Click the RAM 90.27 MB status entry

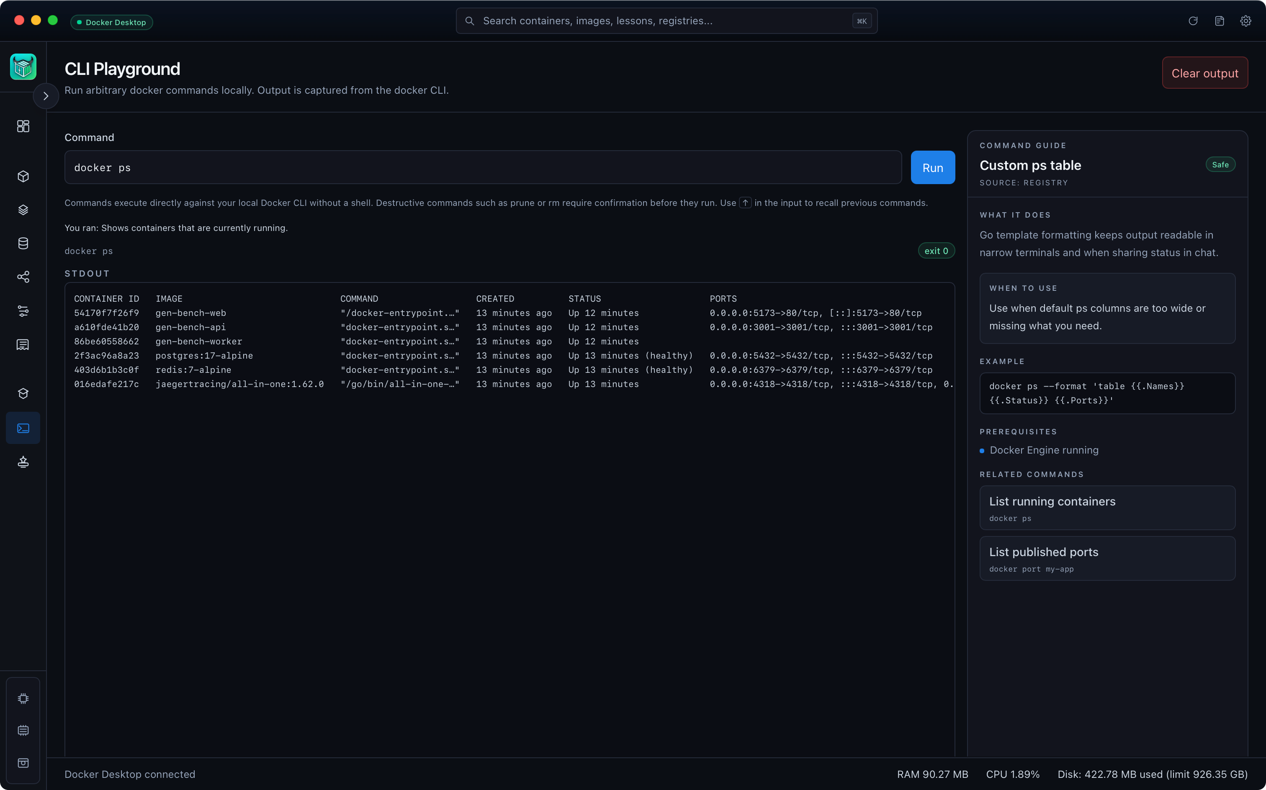(932, 775)
